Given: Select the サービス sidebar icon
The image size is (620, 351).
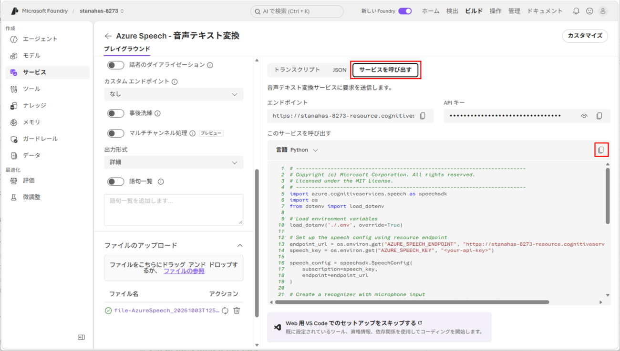Looking at the screenshot, I should (14, 72).
